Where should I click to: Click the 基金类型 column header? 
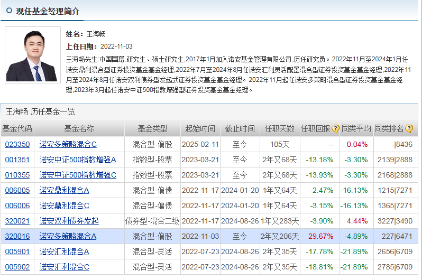[x=152, y=128]
